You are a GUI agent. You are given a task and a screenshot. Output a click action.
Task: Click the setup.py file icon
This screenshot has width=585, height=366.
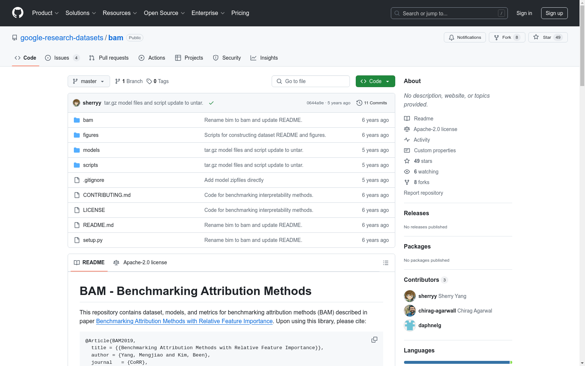pyautogui.click(x=77, y=240)
